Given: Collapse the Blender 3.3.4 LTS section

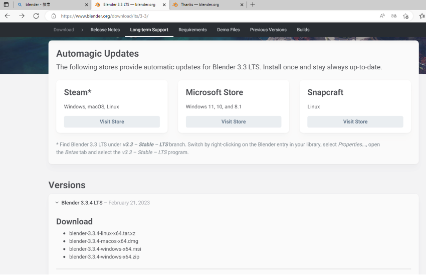Looking at the screenshot, I should pyautogui.click(x=57, y=203).
